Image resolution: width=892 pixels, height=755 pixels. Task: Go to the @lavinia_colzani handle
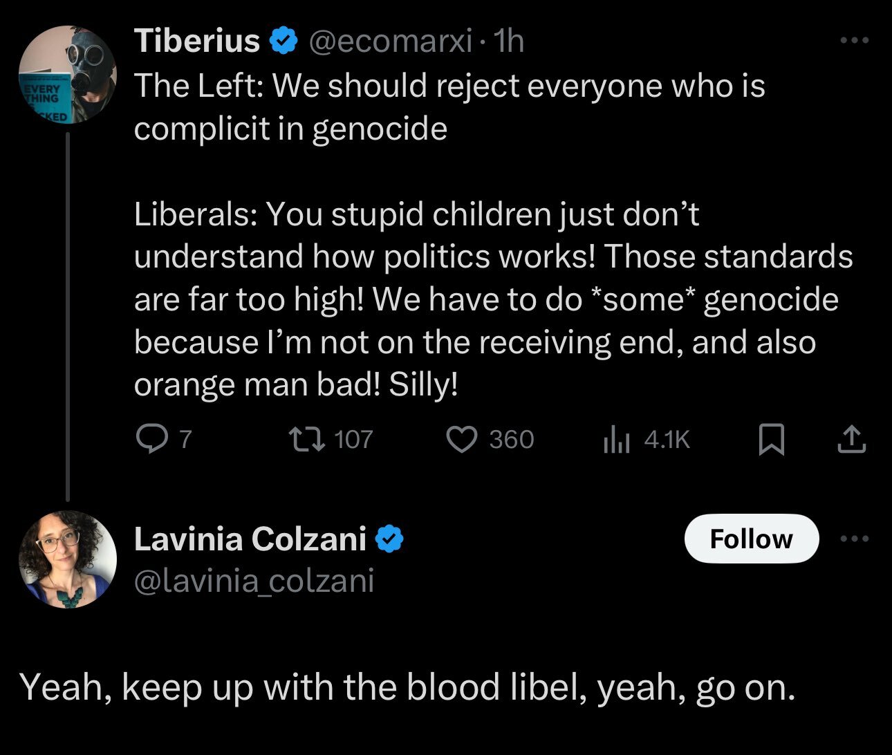(x=254, y=581)
